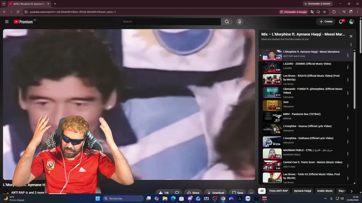Play L'morphine - Dokhana thumbnail
The width and height of the screenshot is (362, 203).
pyautogui.click(x=272, y=142)
